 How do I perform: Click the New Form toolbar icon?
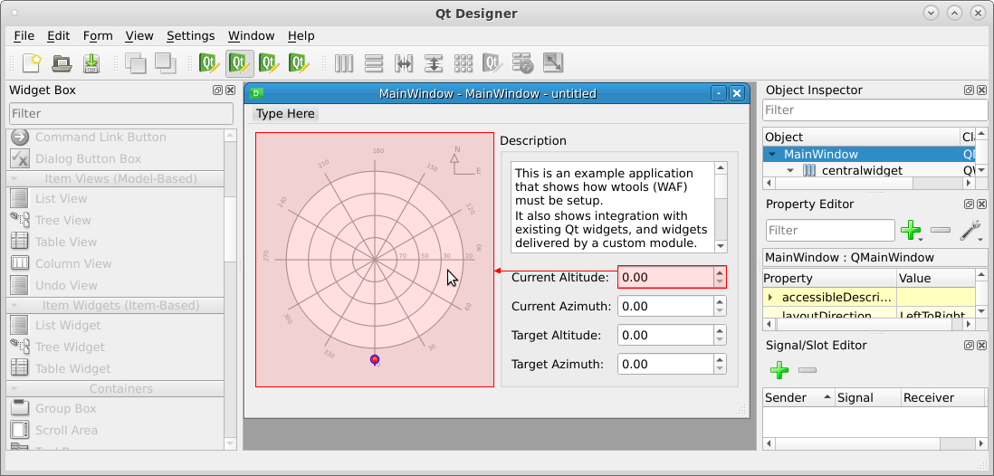pyautogui.click(x=32, y=63)
